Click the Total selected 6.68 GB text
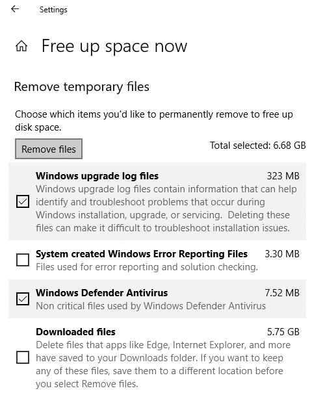325x395 pixels. pyautogui.click(x=258, y=146)
